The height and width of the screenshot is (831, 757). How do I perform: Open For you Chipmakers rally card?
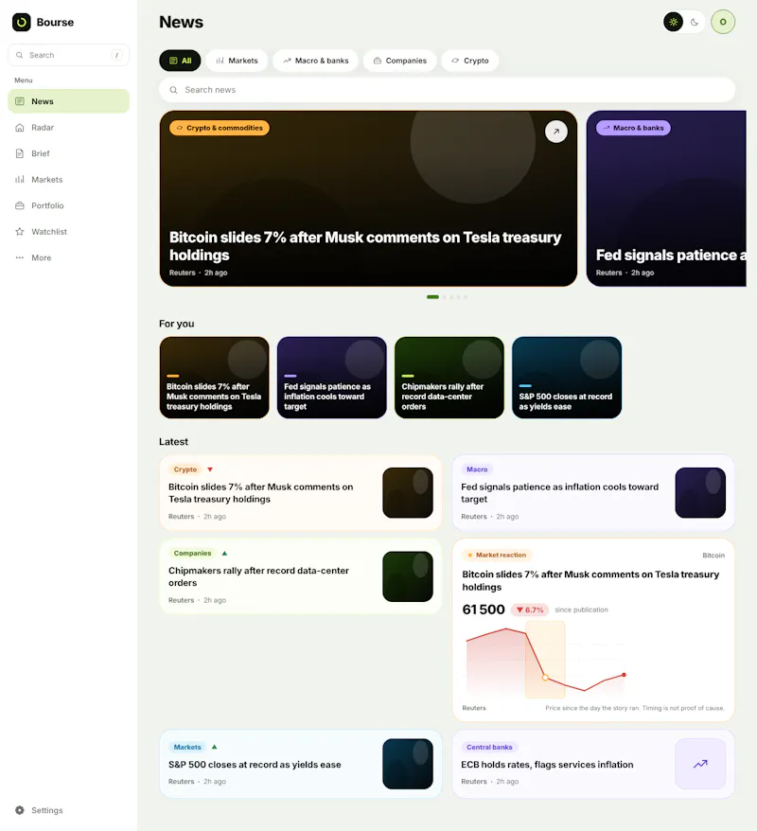(449, 378)
